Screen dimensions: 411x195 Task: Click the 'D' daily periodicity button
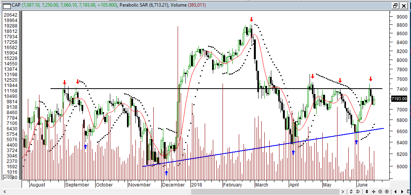(x=358, y=192)
